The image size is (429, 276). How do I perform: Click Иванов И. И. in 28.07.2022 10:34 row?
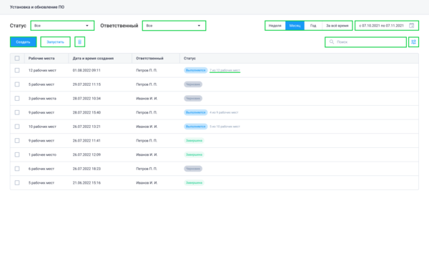click(147, 98)
